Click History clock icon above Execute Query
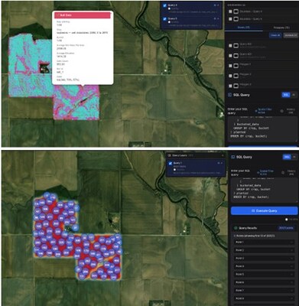Image resolution: width=299 pixels, height=306 pixels. 283,173
